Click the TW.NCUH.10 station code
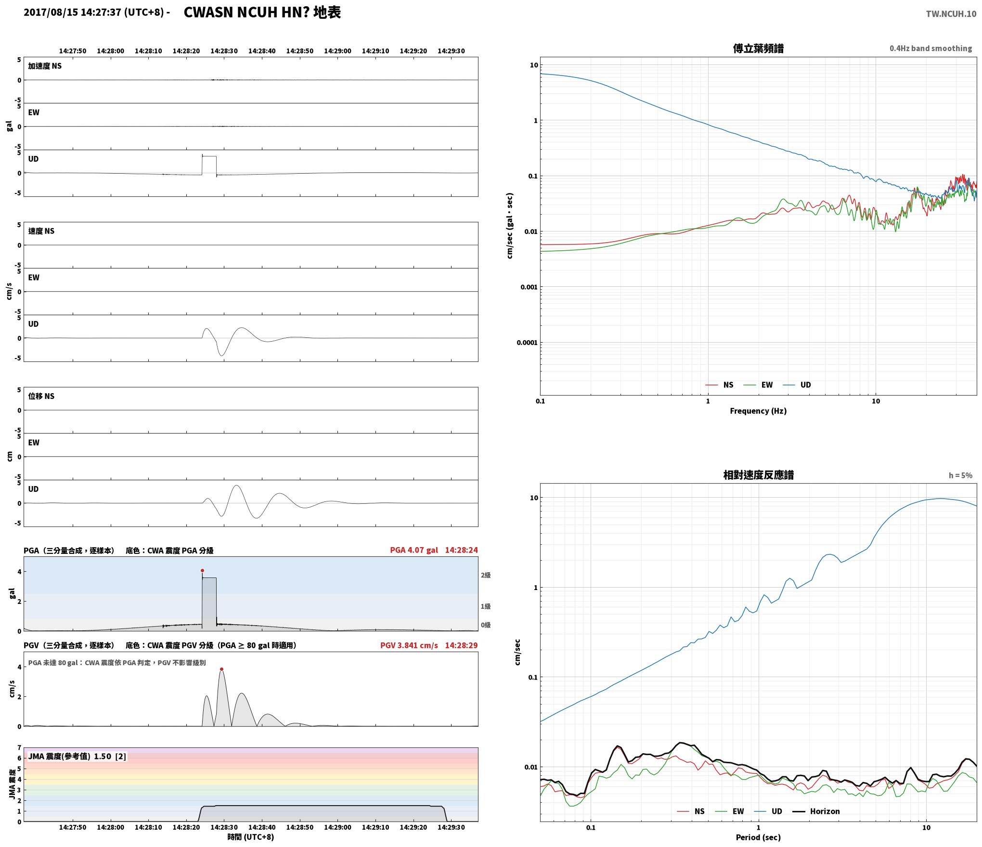The image size is (982, 847). click(x=951, y=14)
